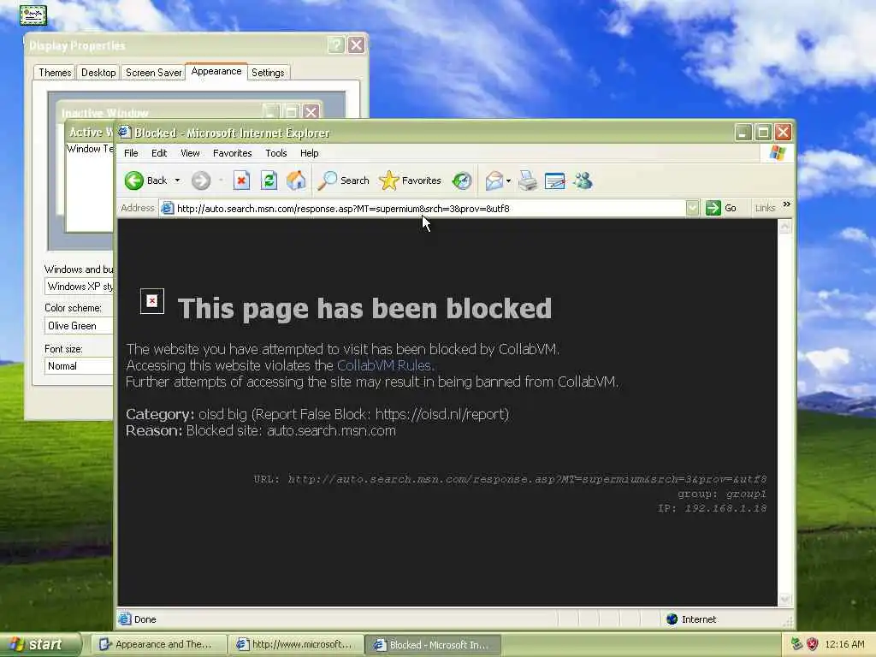Viewport: 876px width, 657px height.
Task: Click the Windows flag logo in IE
Action: tap(777, 152)
